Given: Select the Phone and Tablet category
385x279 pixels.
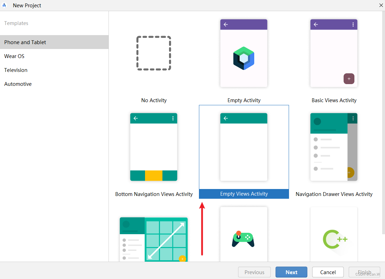Looking at the screenshot, I should (25, 42).
